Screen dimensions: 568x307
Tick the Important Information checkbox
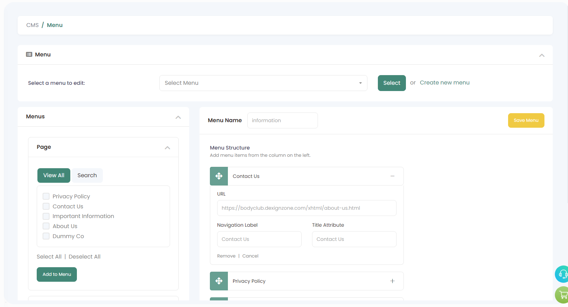click(46, 216)
